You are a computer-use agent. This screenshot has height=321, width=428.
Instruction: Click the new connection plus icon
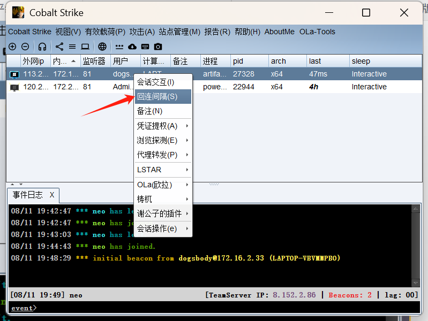click(12, 47)
